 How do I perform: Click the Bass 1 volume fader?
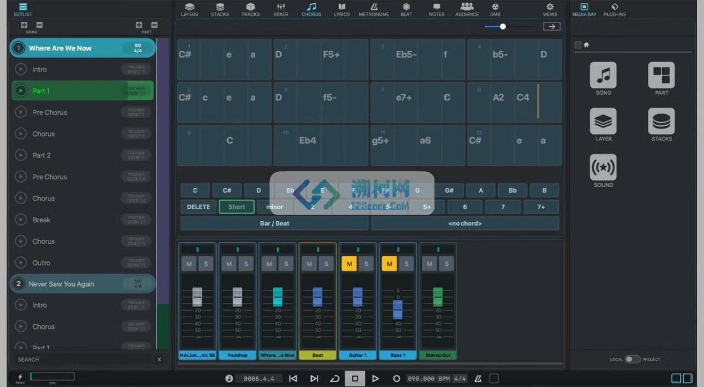click(x=398, y=310)
